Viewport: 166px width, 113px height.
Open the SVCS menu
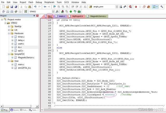66,2
